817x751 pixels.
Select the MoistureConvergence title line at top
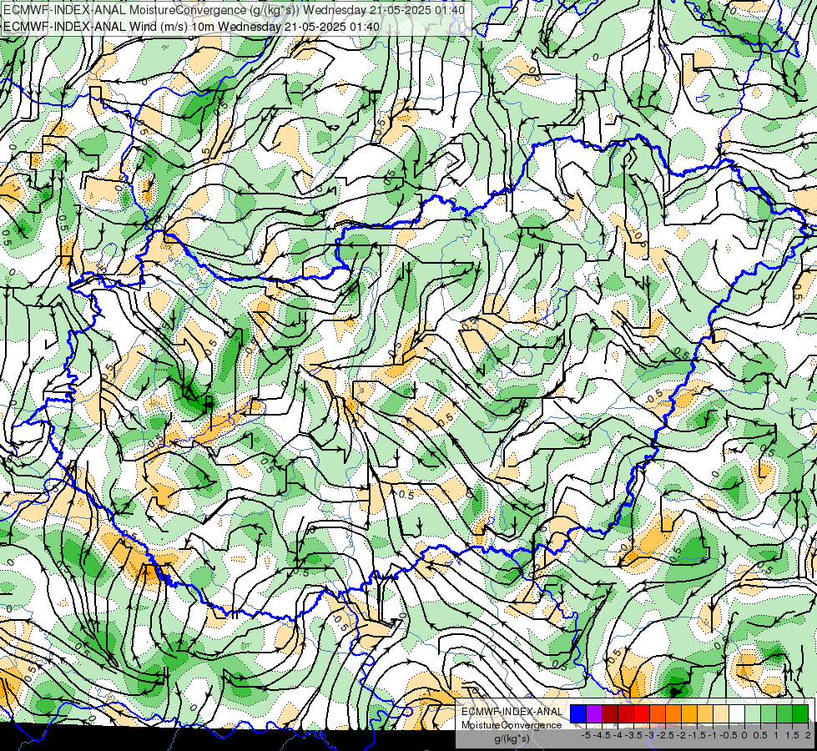pyautogui.click(x=234, y=9)
